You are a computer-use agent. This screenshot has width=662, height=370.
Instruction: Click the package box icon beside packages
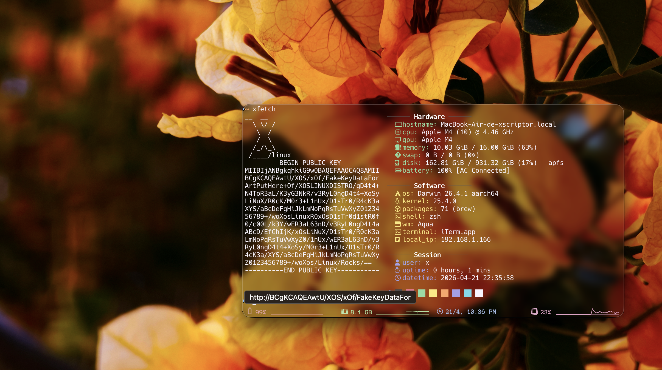397,209
